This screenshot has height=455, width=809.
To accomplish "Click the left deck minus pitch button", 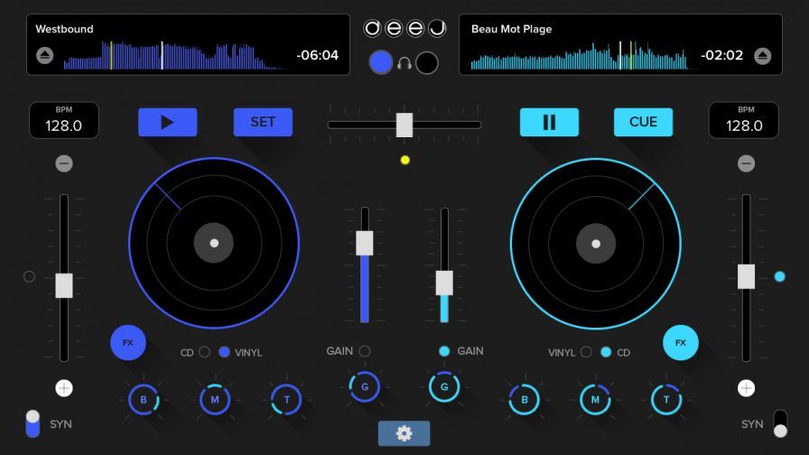I will click(64, 163).
